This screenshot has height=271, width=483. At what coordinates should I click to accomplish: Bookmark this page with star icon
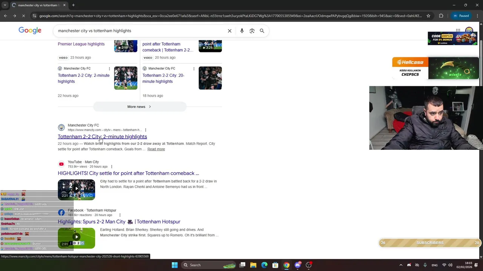[x=428, y=16]
